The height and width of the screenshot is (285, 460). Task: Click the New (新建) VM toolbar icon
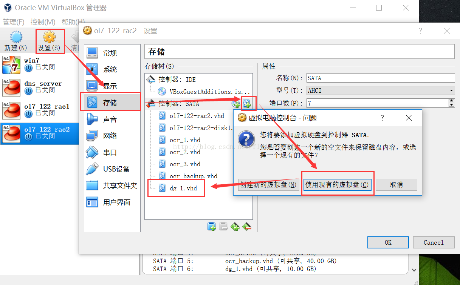15,38
